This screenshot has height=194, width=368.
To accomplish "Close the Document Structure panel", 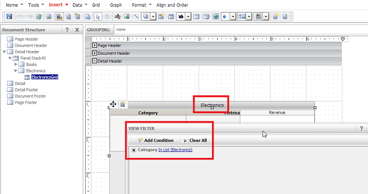I will (77, 30).
